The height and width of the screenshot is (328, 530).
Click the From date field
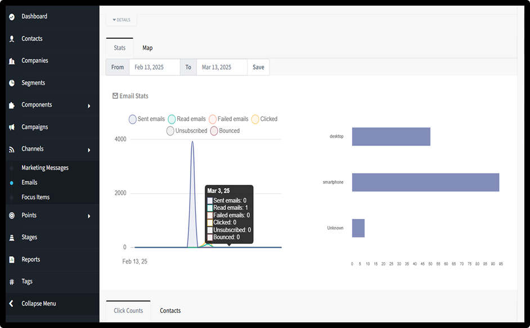[x=155, y=67]
